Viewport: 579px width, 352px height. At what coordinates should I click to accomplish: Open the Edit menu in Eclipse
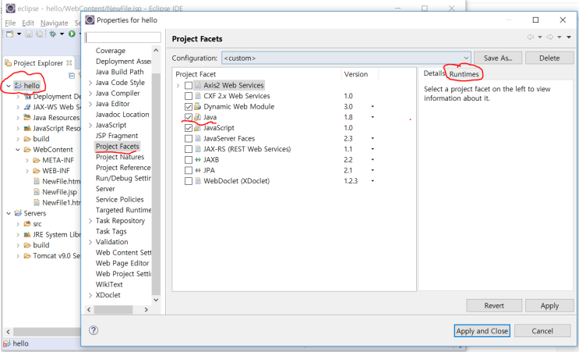28,23
